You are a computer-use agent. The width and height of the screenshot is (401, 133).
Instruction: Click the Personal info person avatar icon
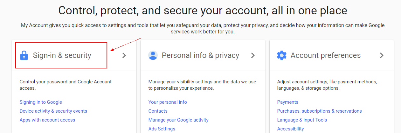coord(153,55)
